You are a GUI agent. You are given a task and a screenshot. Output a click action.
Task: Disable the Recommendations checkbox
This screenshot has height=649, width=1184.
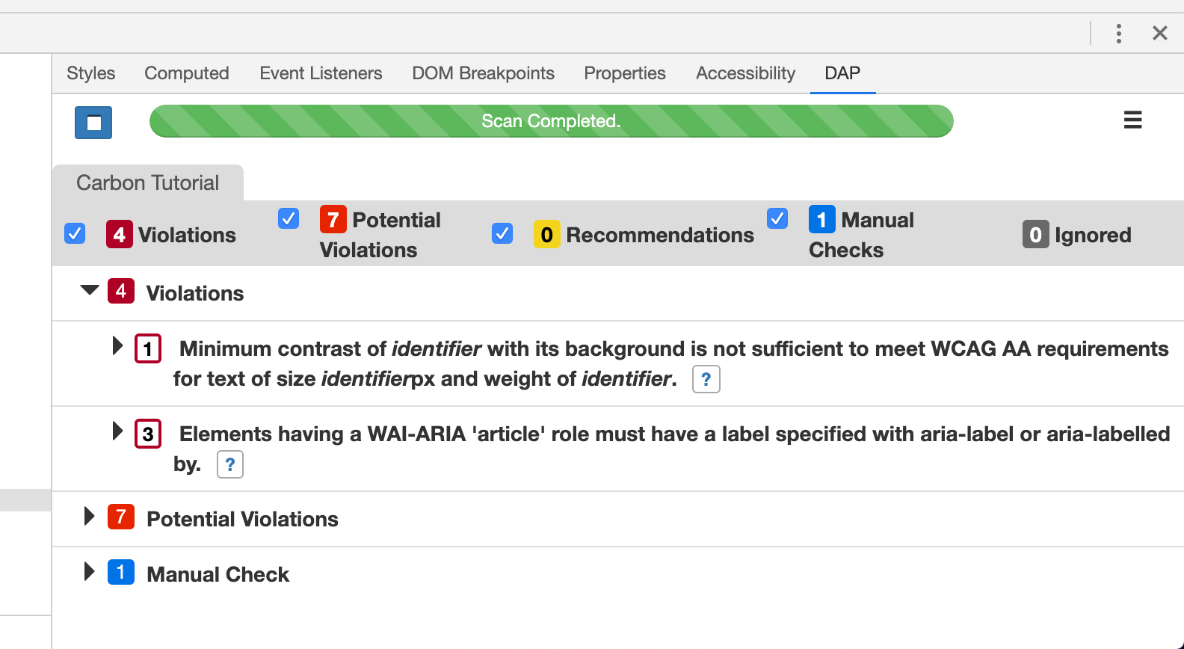(x=502, y=233)
